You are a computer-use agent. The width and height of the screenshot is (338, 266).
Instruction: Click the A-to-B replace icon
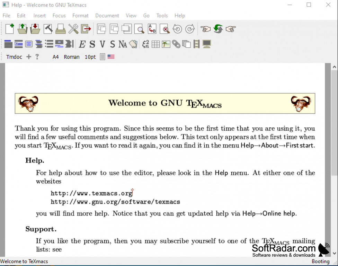(152, 29)
